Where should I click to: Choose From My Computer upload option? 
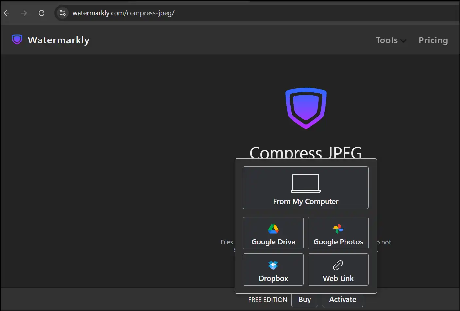306,188
